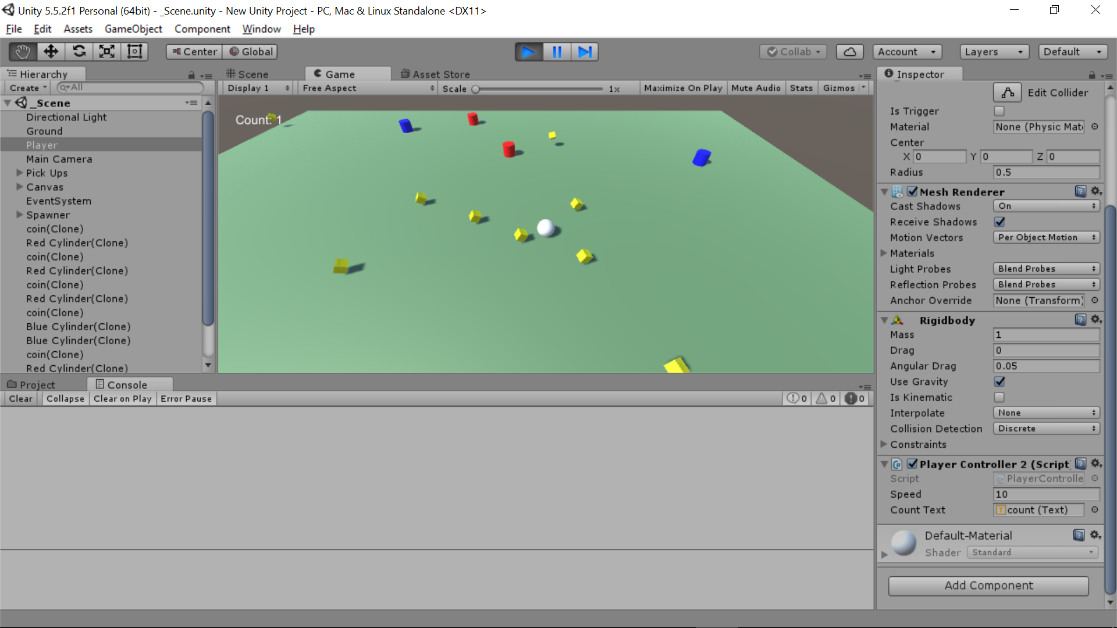Select the Rotate tool icon
1117x628 pixels.
[x=79, y=52]
